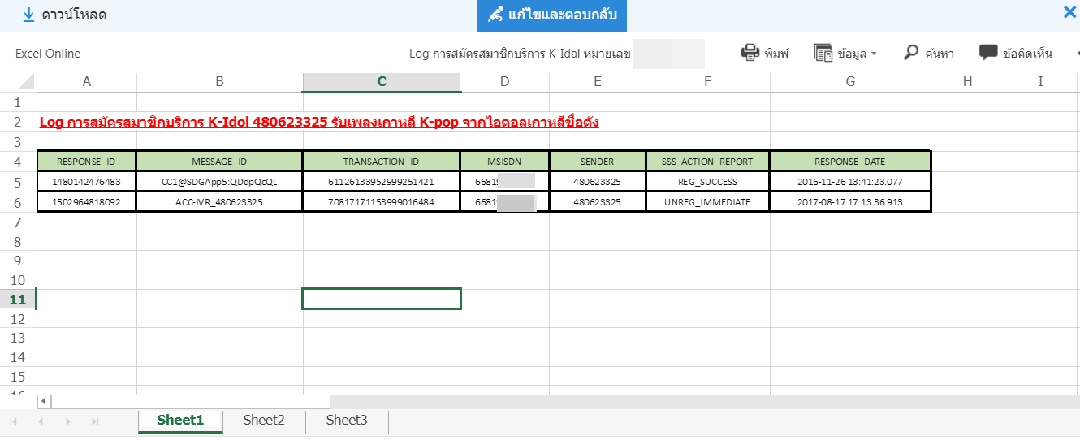Image resolution: width=1080 pixels, height=440 pixels.
Task: Click the next-sheet navigation arrow
Action: tap(68, 421)
